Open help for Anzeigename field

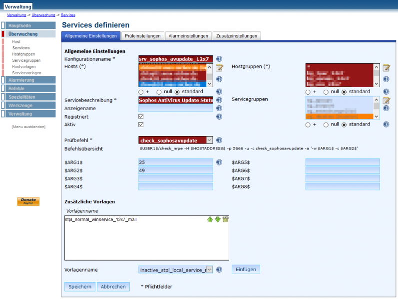[219, 108]
